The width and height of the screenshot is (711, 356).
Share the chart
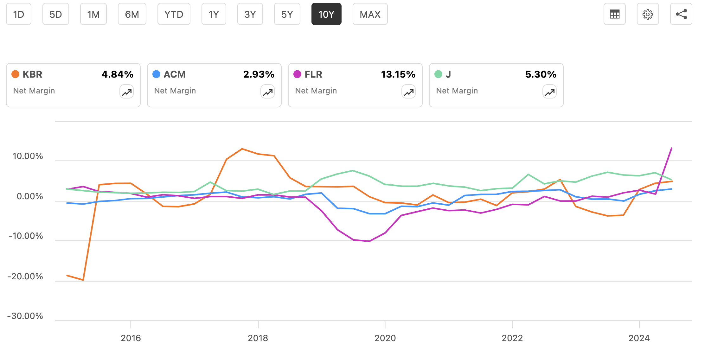click(x=681, y=14)
